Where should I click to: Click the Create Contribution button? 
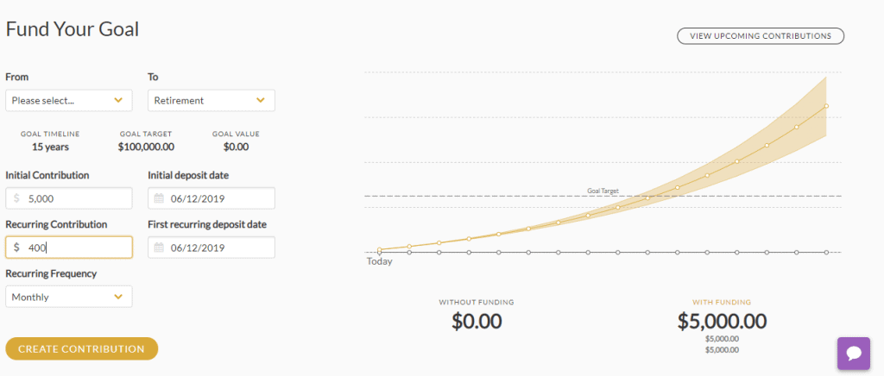[x=82, y=348]
